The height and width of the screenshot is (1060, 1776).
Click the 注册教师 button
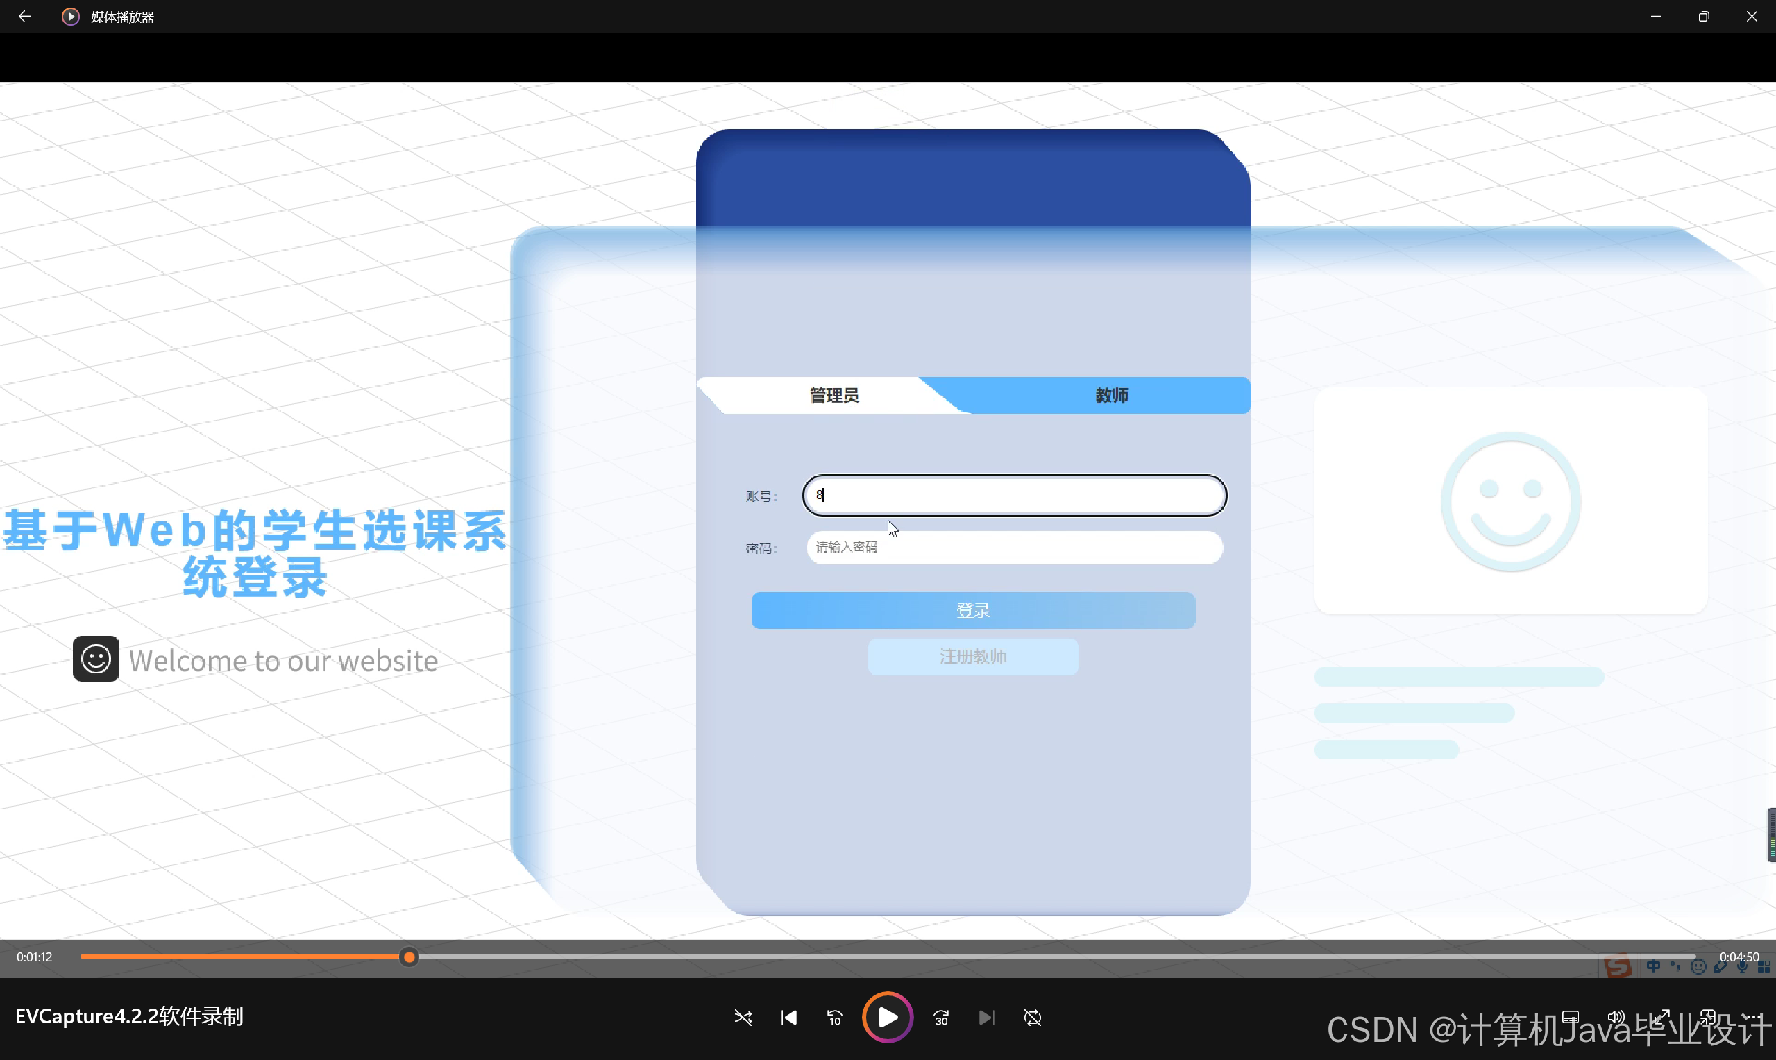click(972, 657)
